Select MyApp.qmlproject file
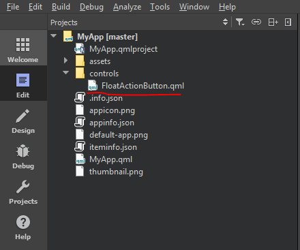The height and width of the screenshot is (250, 300). pos(123,49)
